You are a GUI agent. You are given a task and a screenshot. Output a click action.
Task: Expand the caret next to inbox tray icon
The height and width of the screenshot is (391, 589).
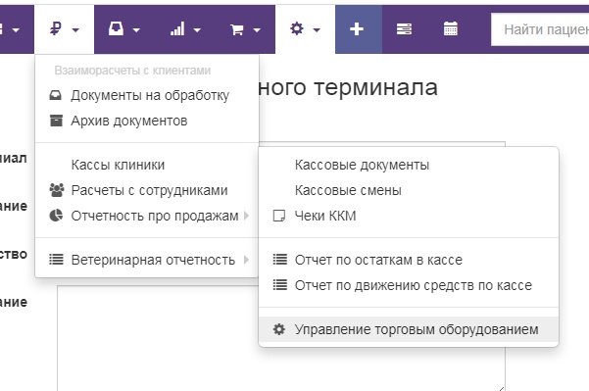pos(137,30)
